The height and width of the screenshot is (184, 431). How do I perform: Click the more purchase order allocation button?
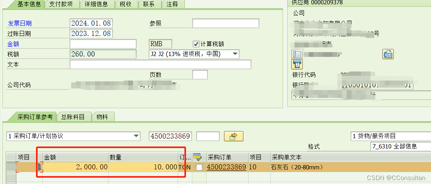234,137
